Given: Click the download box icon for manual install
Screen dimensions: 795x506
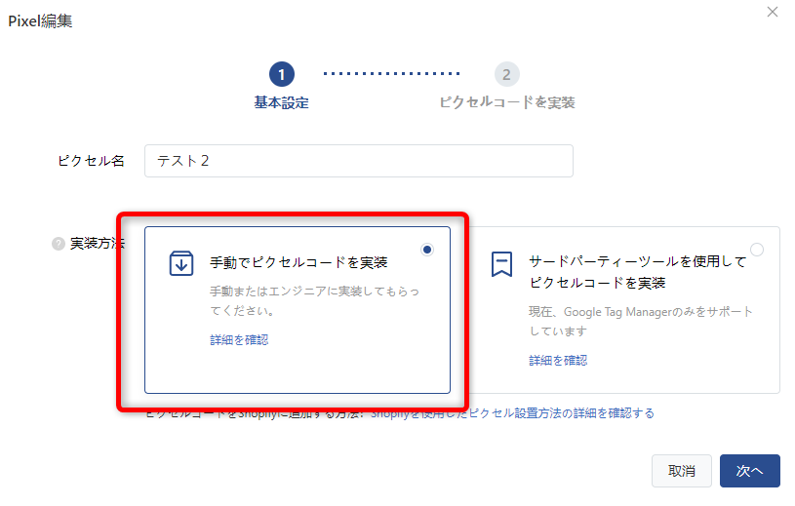Looking at the screenshot, I should click(x=181, y=263).
